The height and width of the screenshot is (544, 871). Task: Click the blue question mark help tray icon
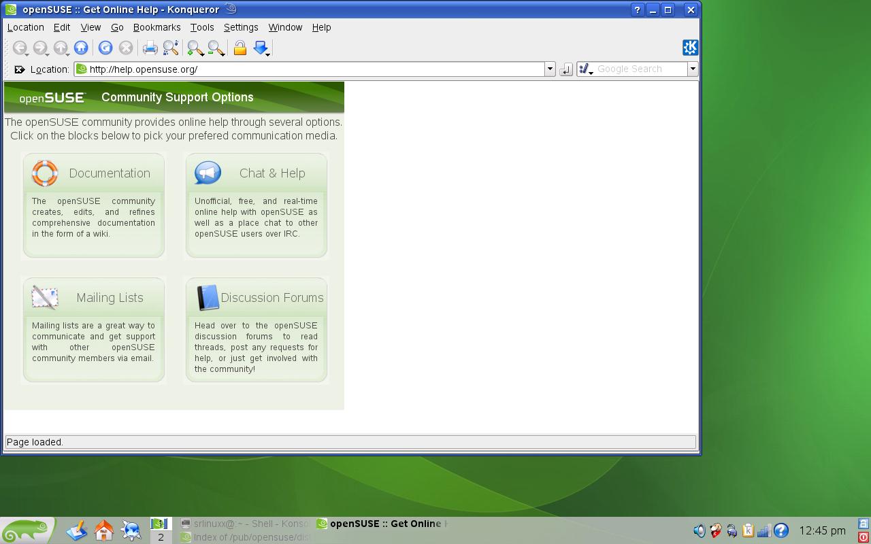781,530
